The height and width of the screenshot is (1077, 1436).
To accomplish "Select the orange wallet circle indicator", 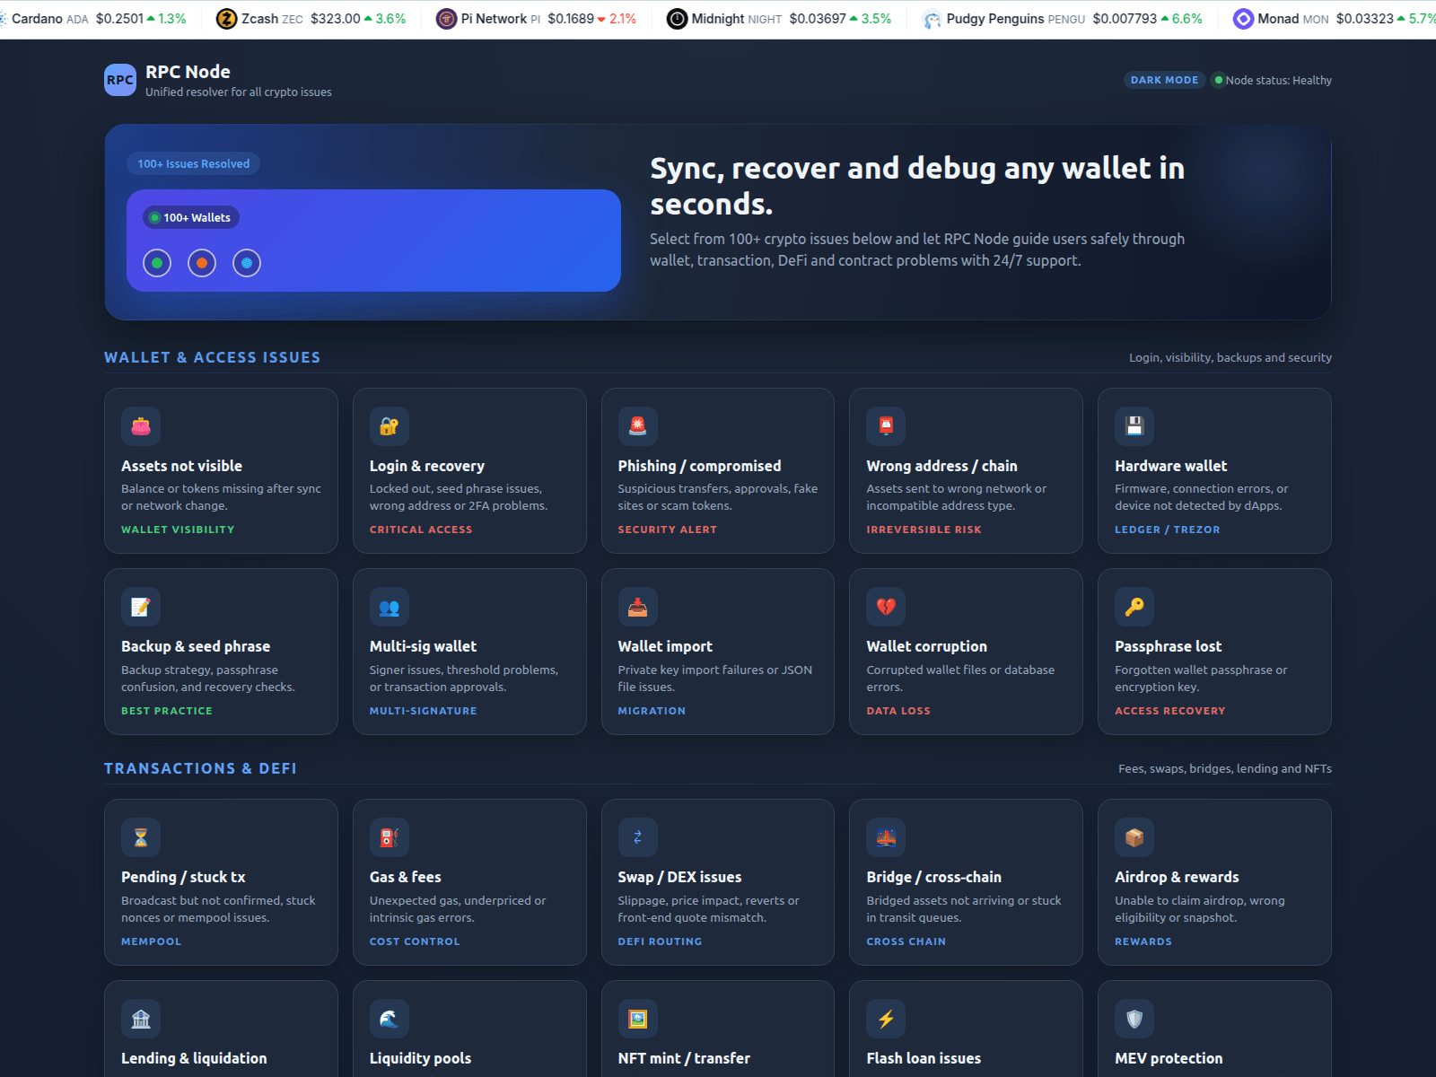I will pyautogui.click(x=202, y=263).
